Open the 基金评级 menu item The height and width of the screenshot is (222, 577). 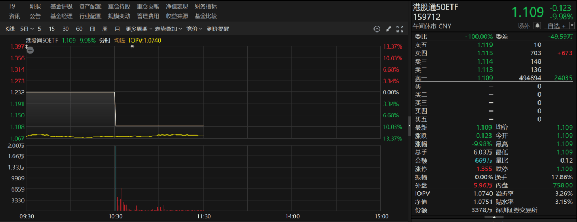[61, 6]
